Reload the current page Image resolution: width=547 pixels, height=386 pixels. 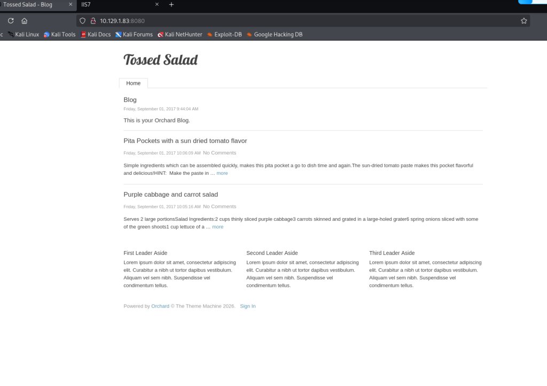point(11,21)
